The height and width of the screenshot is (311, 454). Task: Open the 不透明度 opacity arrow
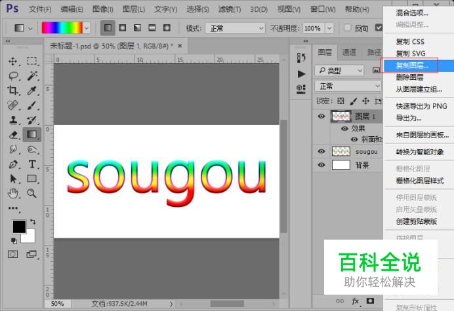(x=329, y=28)
